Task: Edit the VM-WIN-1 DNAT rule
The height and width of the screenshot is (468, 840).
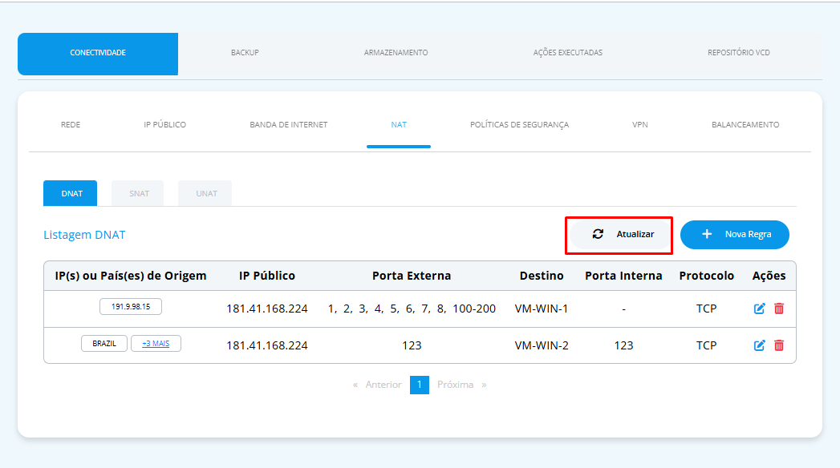Action: 759,309
